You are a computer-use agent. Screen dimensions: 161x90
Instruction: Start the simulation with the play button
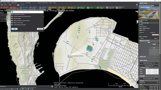point(10,5)
